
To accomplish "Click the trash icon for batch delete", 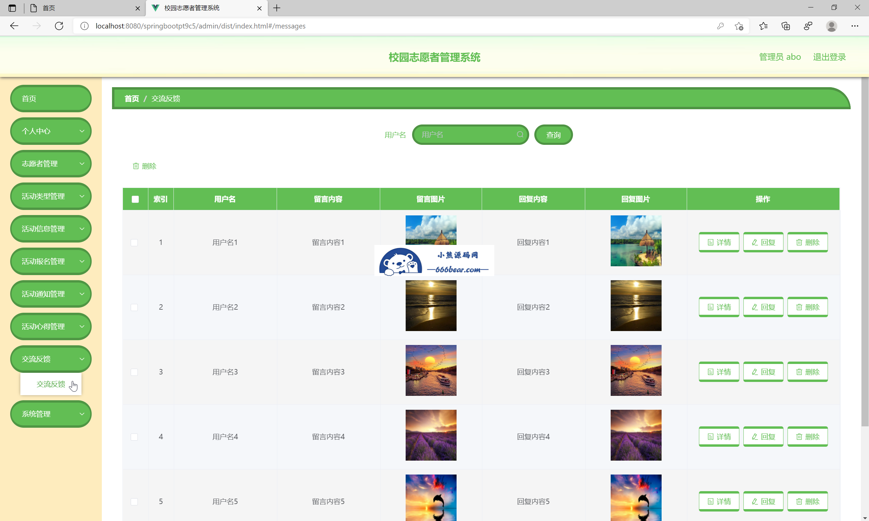I will (136, 166).
